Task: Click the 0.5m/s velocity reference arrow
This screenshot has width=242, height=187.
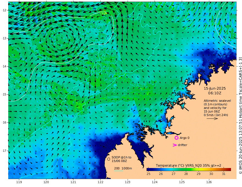Action: click(x=212, y=119)
